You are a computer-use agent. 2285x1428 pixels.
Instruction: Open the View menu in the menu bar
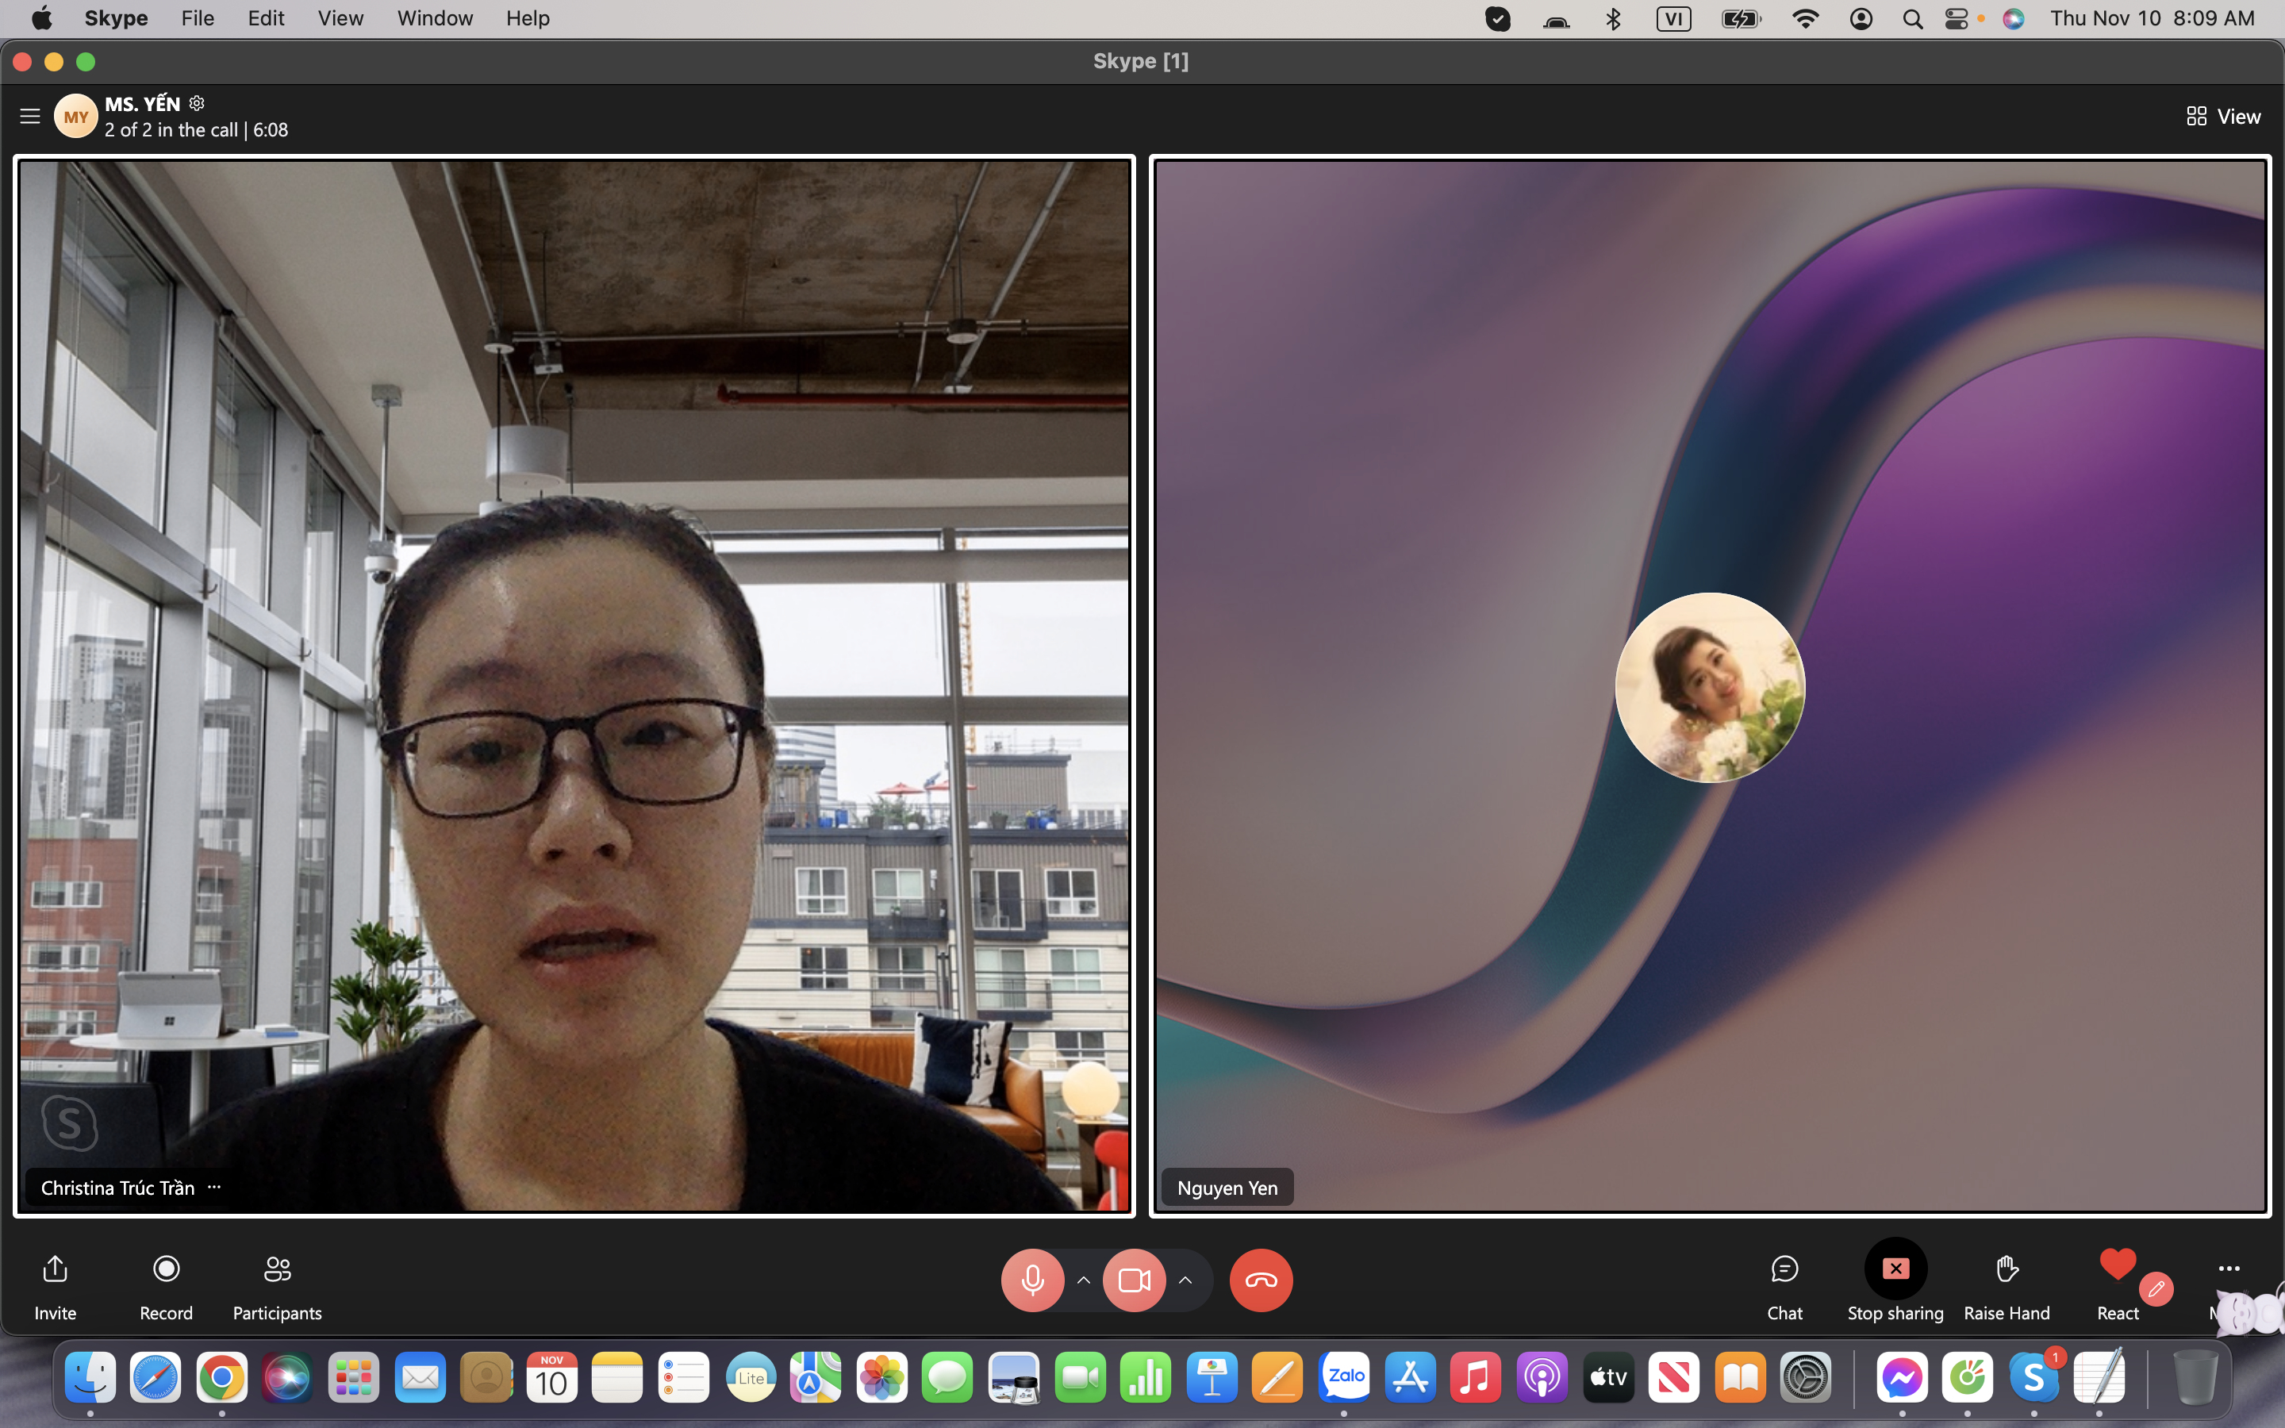pos(340,18)
